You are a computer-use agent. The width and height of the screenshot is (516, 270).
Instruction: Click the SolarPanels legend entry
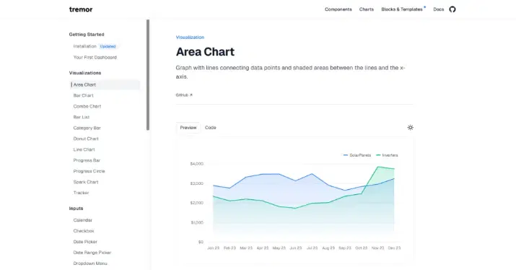click(357, 155)
